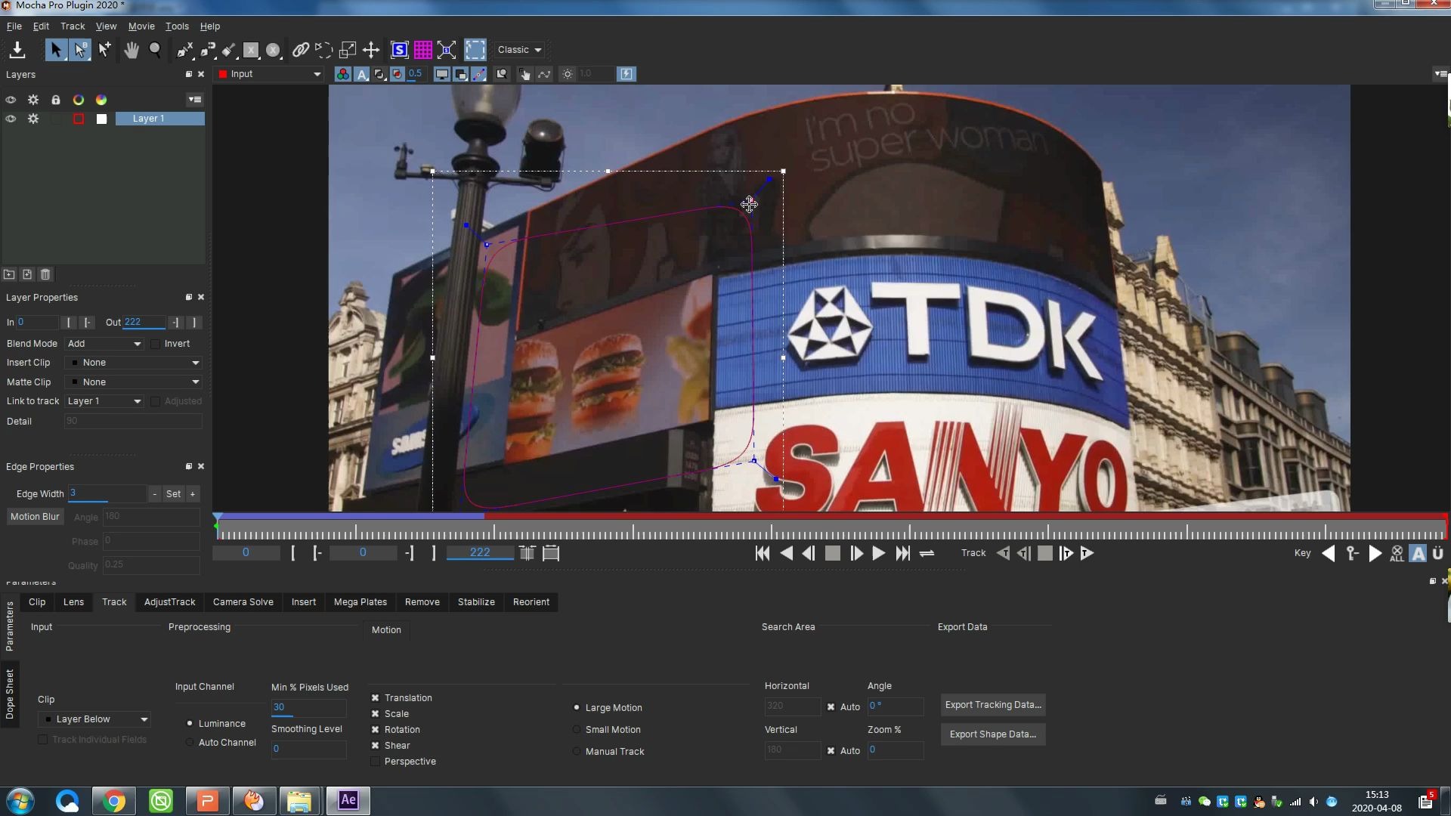This screenshot has height=816, width=1451.
Task: Switch to the AdjustTrack tab
Action: point(169,602)
